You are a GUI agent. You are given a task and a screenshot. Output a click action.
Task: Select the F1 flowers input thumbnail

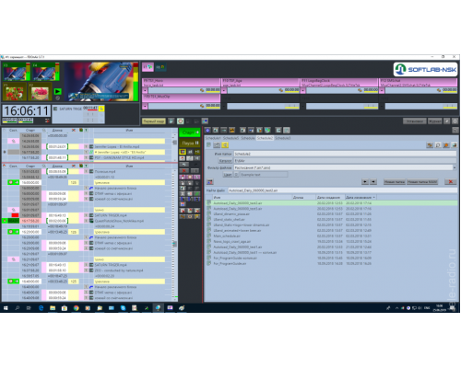(15, 92)
